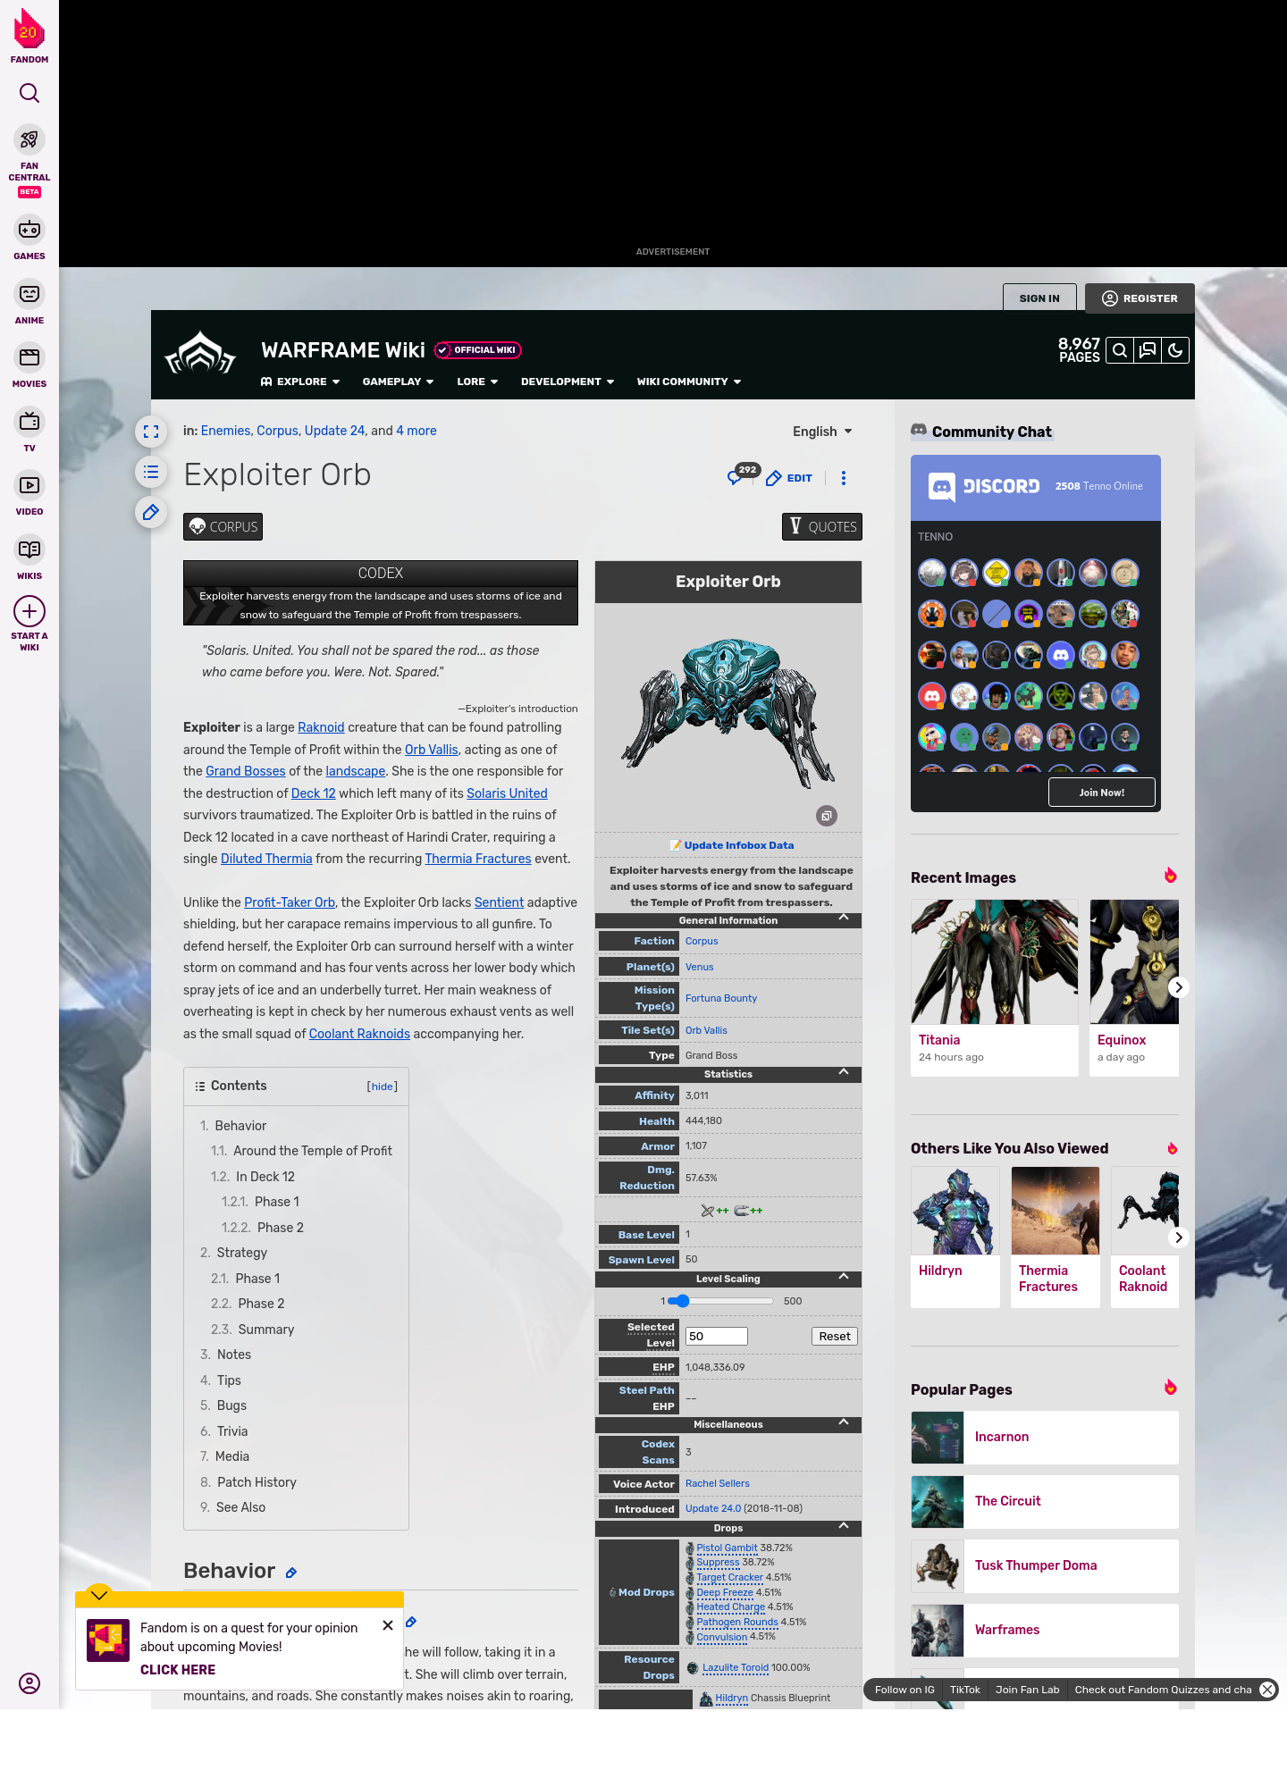Open the LORE menu
Image resolution: width=1287 pixels, height=1787 pixels.
(477, 382)
